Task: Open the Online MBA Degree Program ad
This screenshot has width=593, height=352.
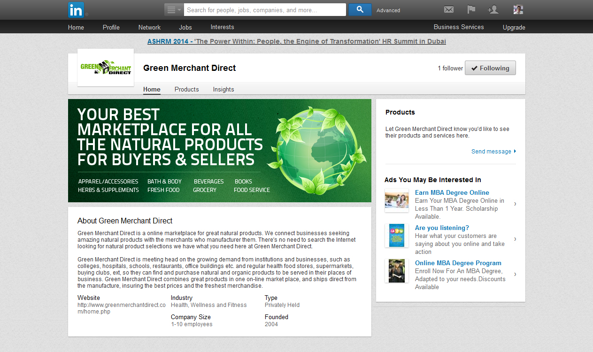Action: tap(458, 263)
